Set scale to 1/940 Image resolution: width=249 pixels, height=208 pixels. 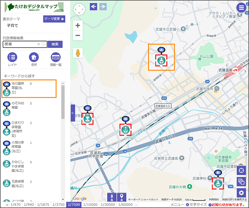[29, 204]
